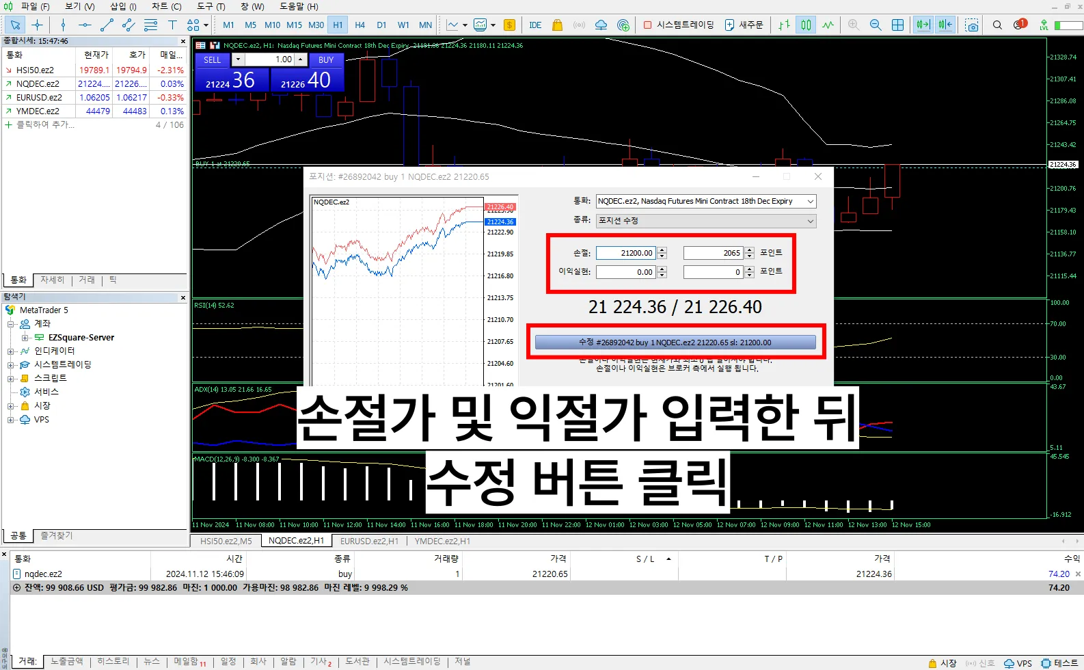
Task: Switch chart to line chart type
Action: pyautogui.click(x=828, y=25)
